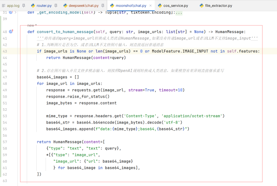Expand the folded ellipsis after tiktoken.Encoding]:

[179, 12]
